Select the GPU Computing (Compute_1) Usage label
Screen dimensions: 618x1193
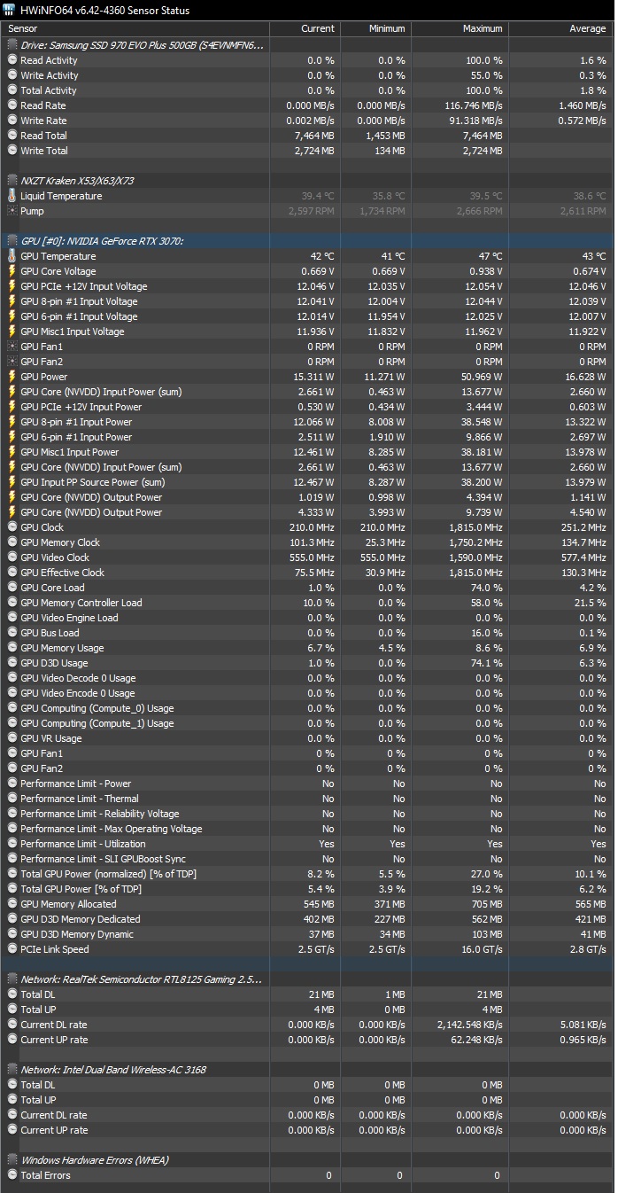[x=97, y=723]
